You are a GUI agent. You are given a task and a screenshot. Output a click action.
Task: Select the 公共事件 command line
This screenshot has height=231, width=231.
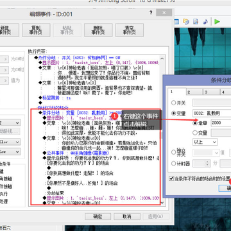coord(76,153)
